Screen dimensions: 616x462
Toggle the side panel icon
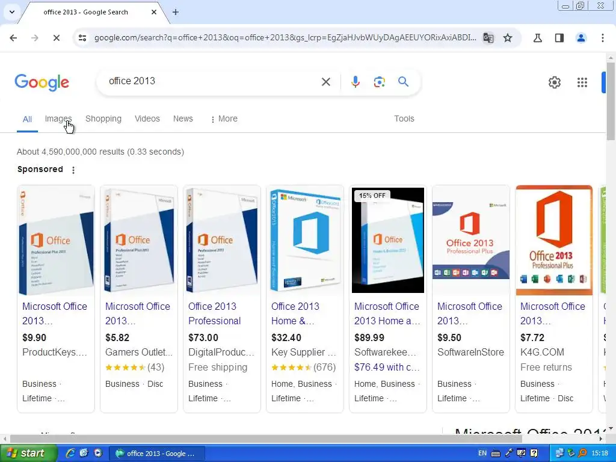tap(559, 38)
